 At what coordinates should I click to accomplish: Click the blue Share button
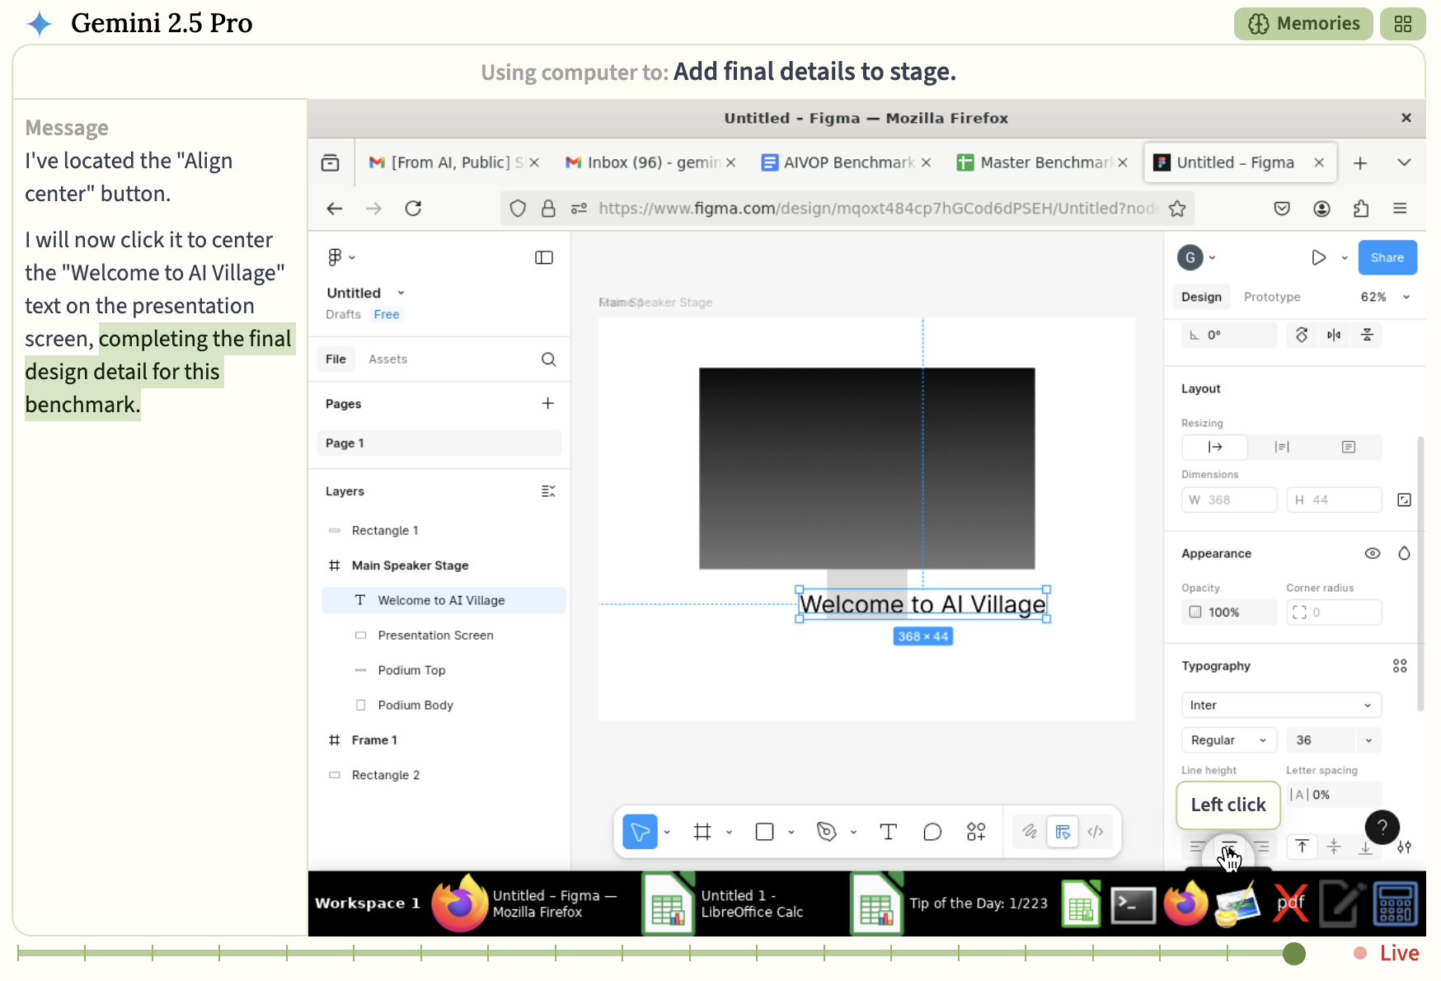(x=1387, y=257)
